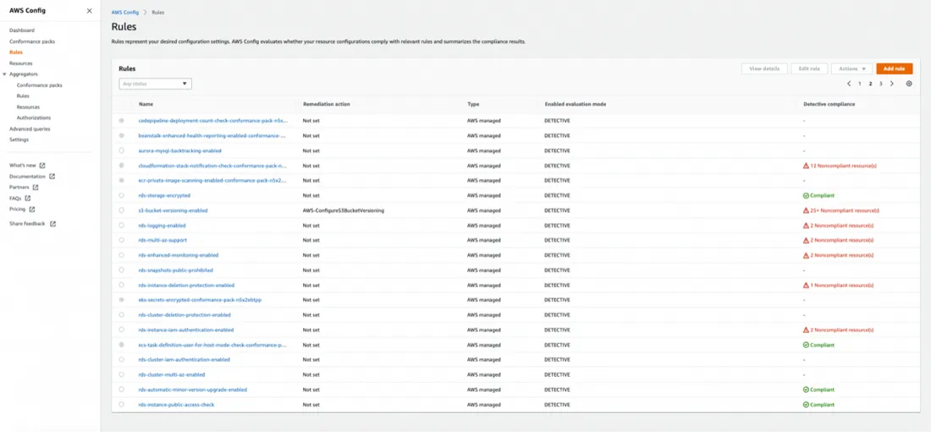Click external link icon beside What's new

coord(42,166)
